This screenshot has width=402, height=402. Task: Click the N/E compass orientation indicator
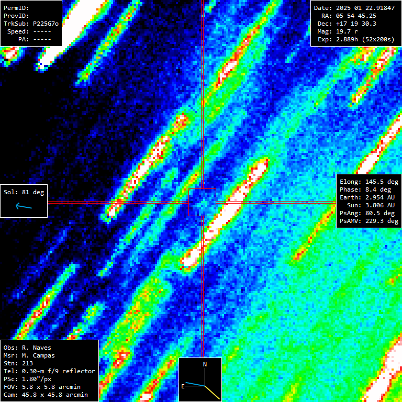click(200, 379)
